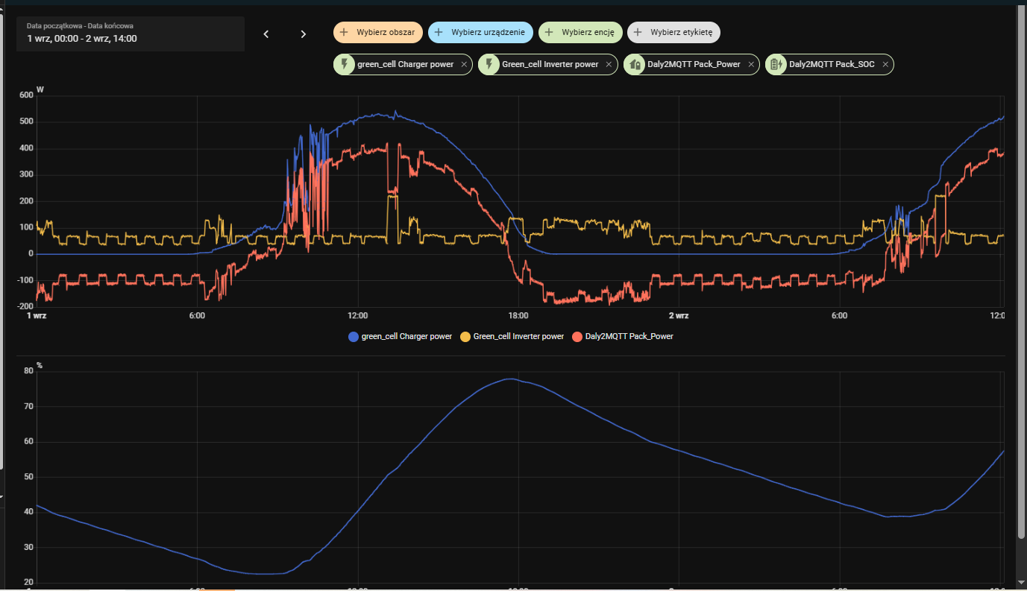1027x591 pixels.
Task: Open the Wybierz etykietę picker
Action: point(673,32)
